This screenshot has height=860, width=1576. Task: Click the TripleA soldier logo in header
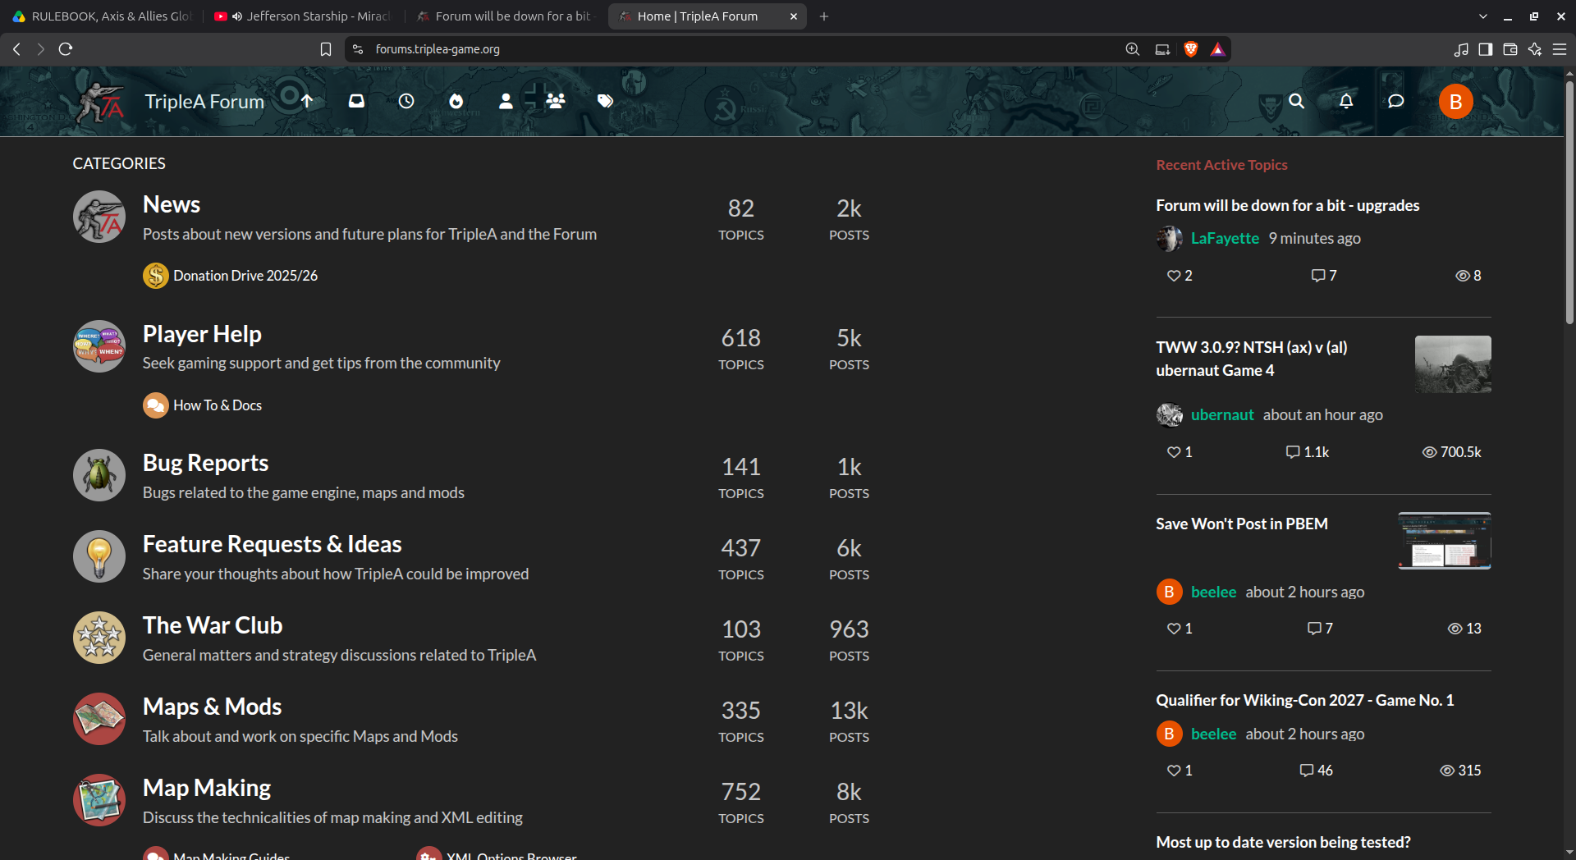click(100, 102)
